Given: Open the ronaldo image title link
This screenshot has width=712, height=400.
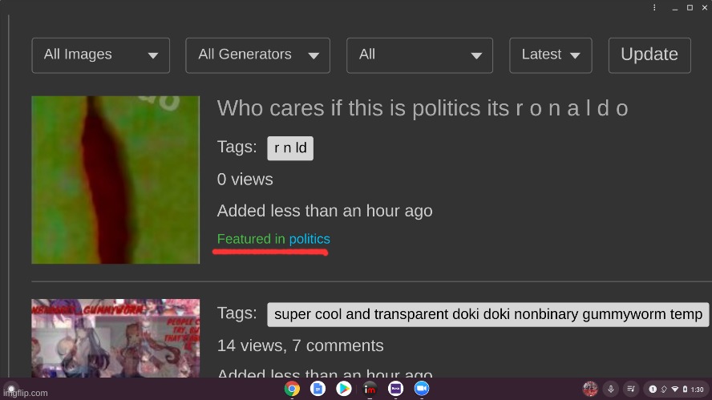Looking at the screenshot, I should click(423, 108).
